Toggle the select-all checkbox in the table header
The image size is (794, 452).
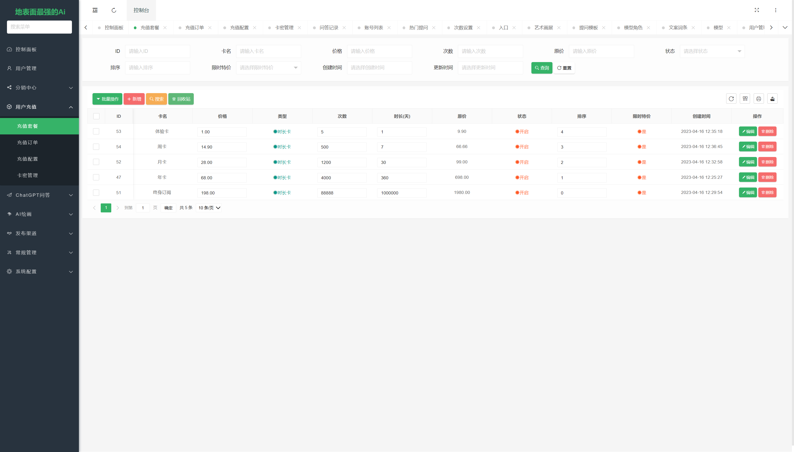click(x=96, y=116)
